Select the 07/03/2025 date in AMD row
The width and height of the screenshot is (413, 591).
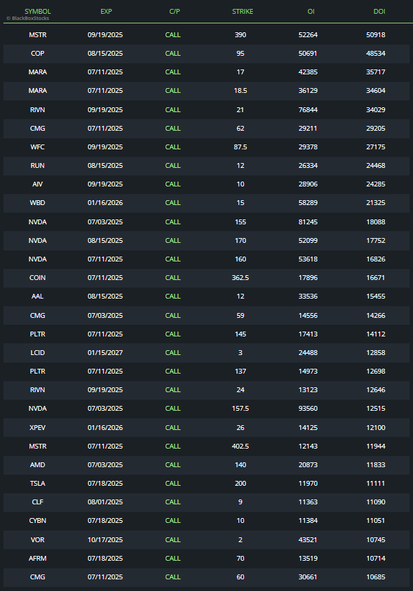coord(105,464)
